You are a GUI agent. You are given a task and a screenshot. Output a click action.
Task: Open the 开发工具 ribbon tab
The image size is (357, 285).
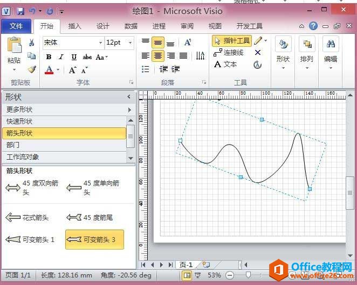pos(249,26)
